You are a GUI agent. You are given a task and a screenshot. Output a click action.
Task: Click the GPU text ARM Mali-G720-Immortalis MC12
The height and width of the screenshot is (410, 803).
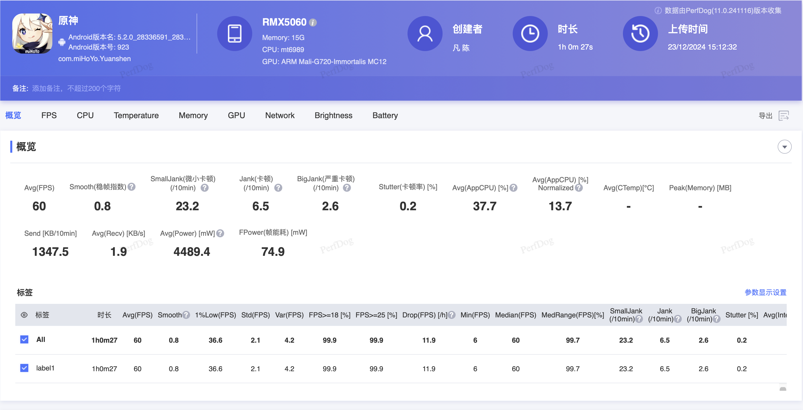click(x=324, y=62)
